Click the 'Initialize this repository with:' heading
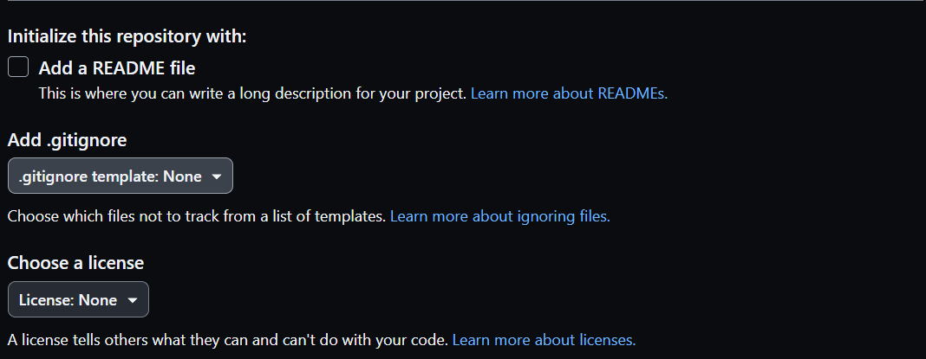The width and height of the screenshot is (926, 359). pos(127,36)
